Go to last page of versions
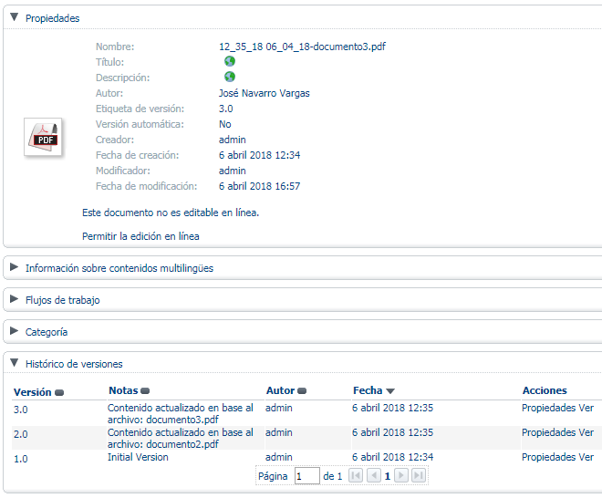The height and width of the screenshot is (498, 602). coord(419,476)
